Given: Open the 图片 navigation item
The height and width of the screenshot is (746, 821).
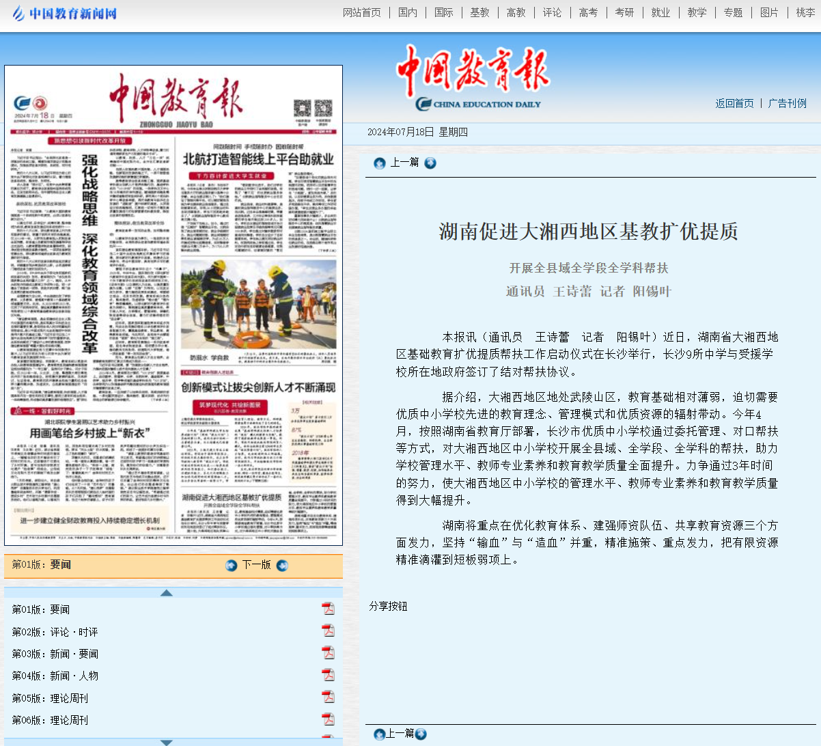Looking at the screenshot, I should pyautogui.click(x=770, y=12).
